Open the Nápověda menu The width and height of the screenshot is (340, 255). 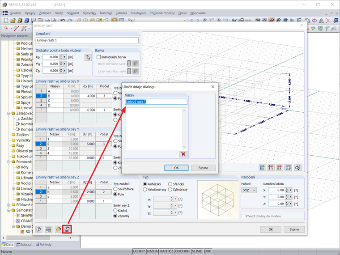(198, 13)
